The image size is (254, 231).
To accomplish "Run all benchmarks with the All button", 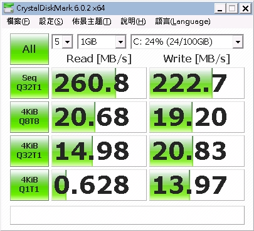I will pyautogui.click(x=29, y=49).
